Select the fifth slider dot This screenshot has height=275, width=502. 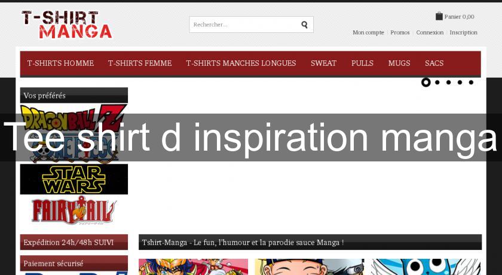click(x=471, y=82)
